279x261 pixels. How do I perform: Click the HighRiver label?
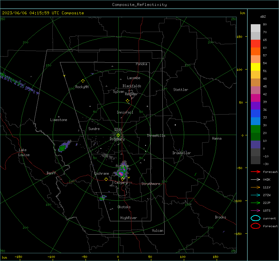129,218
